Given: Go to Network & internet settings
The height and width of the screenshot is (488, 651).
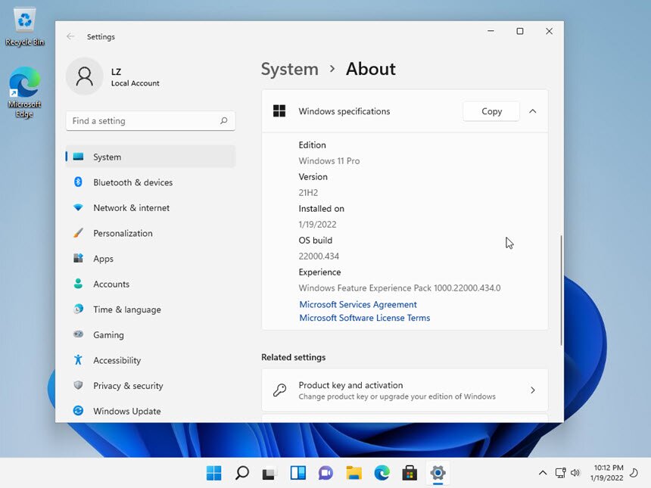Looking at the screenshot, I should (x=151, y=208).
